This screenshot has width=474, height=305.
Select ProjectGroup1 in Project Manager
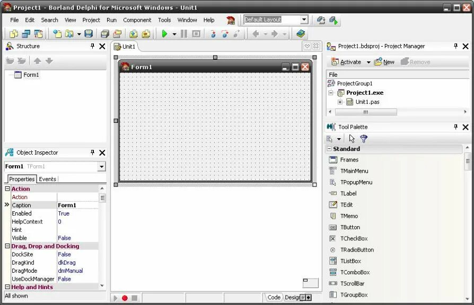click(355, 83)
